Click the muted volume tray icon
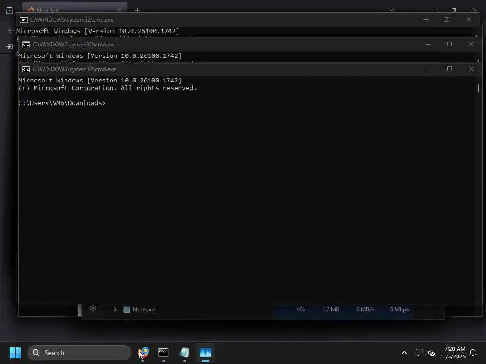 (431, 353)
